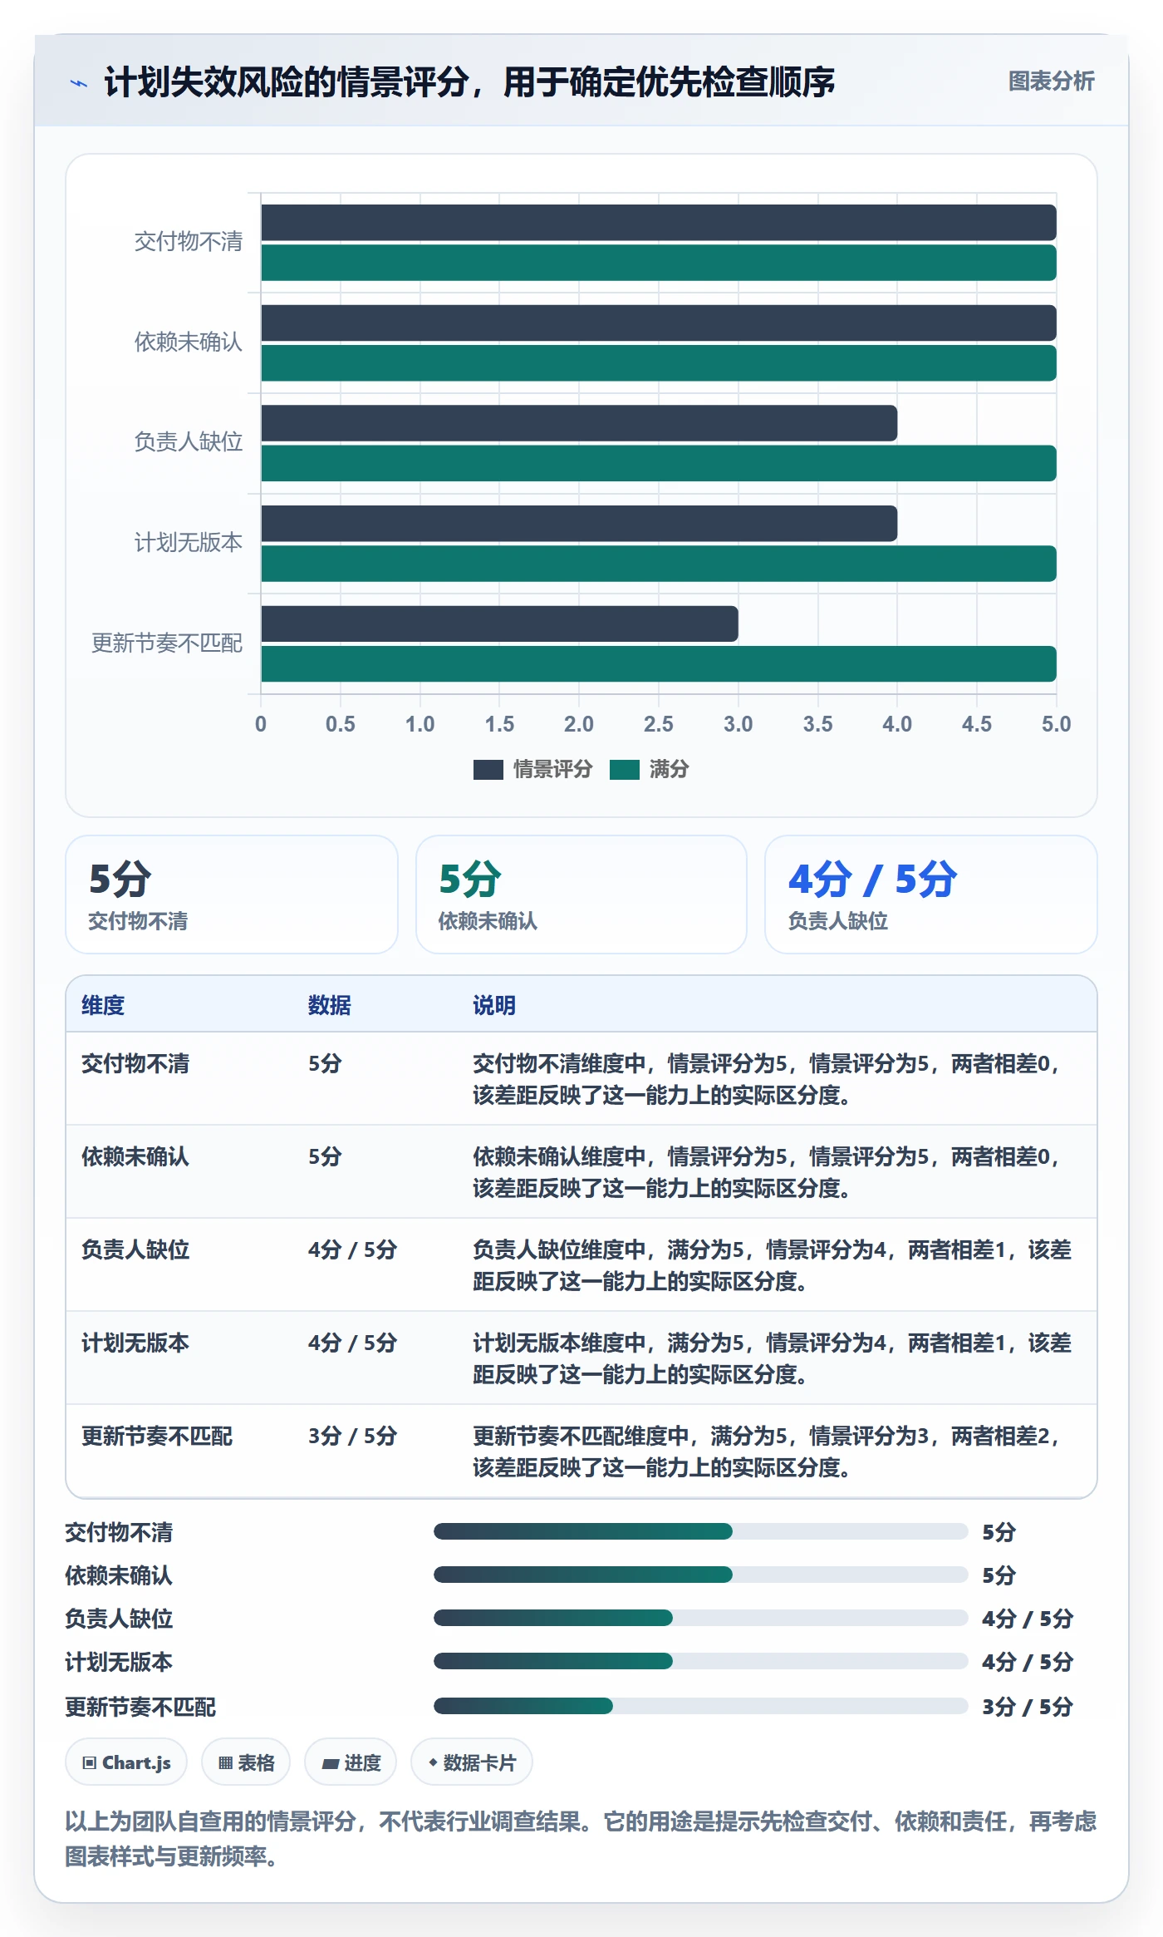Click the 更新节奏不匹配 情景评分 bar in chart
Viewport: 1163px width, 1937px height.
click(x=499, y=624)
